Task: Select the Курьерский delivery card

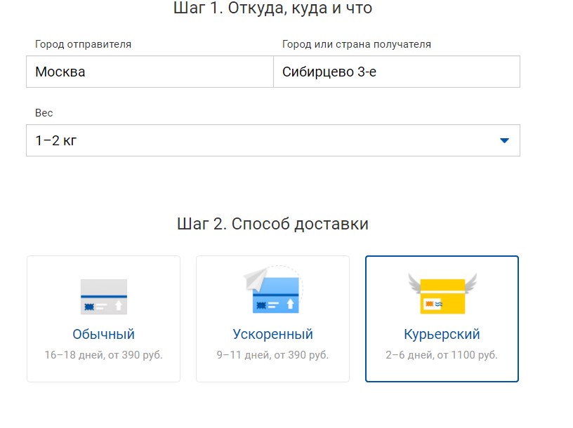Action: point(442,319)
